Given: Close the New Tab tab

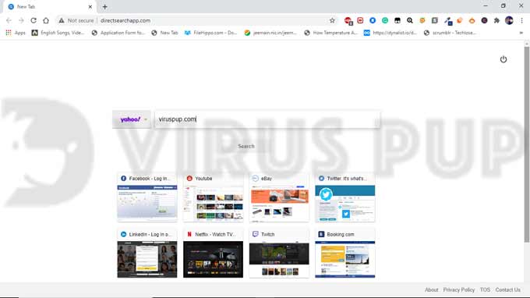Looking at the screenshot, I should [90, 7].
